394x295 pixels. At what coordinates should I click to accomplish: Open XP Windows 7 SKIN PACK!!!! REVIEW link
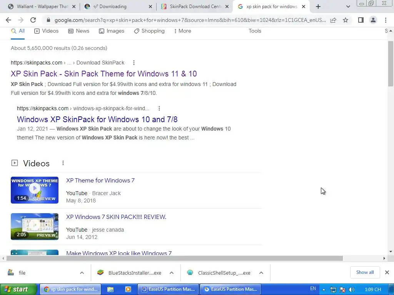click(x=116, y=217)
